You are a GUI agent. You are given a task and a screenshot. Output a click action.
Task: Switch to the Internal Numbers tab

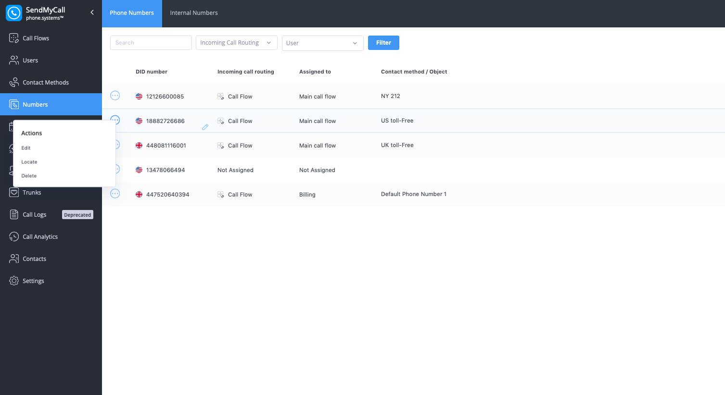194,13
